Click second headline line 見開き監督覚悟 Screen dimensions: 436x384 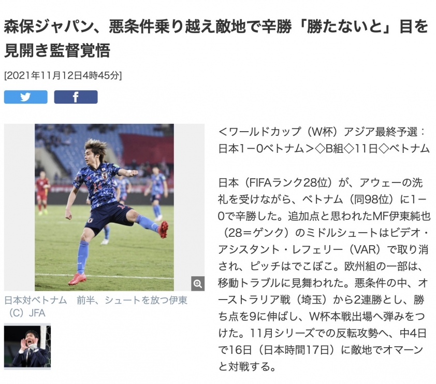pos(57,50)
